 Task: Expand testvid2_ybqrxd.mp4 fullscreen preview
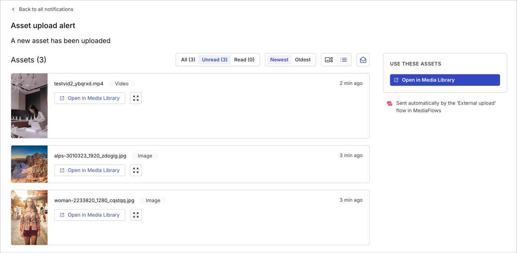(x=136, y=98)
